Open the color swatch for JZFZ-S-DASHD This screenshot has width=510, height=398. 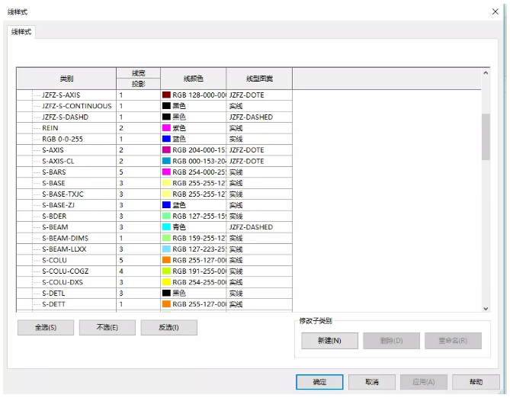coord(166,117)
